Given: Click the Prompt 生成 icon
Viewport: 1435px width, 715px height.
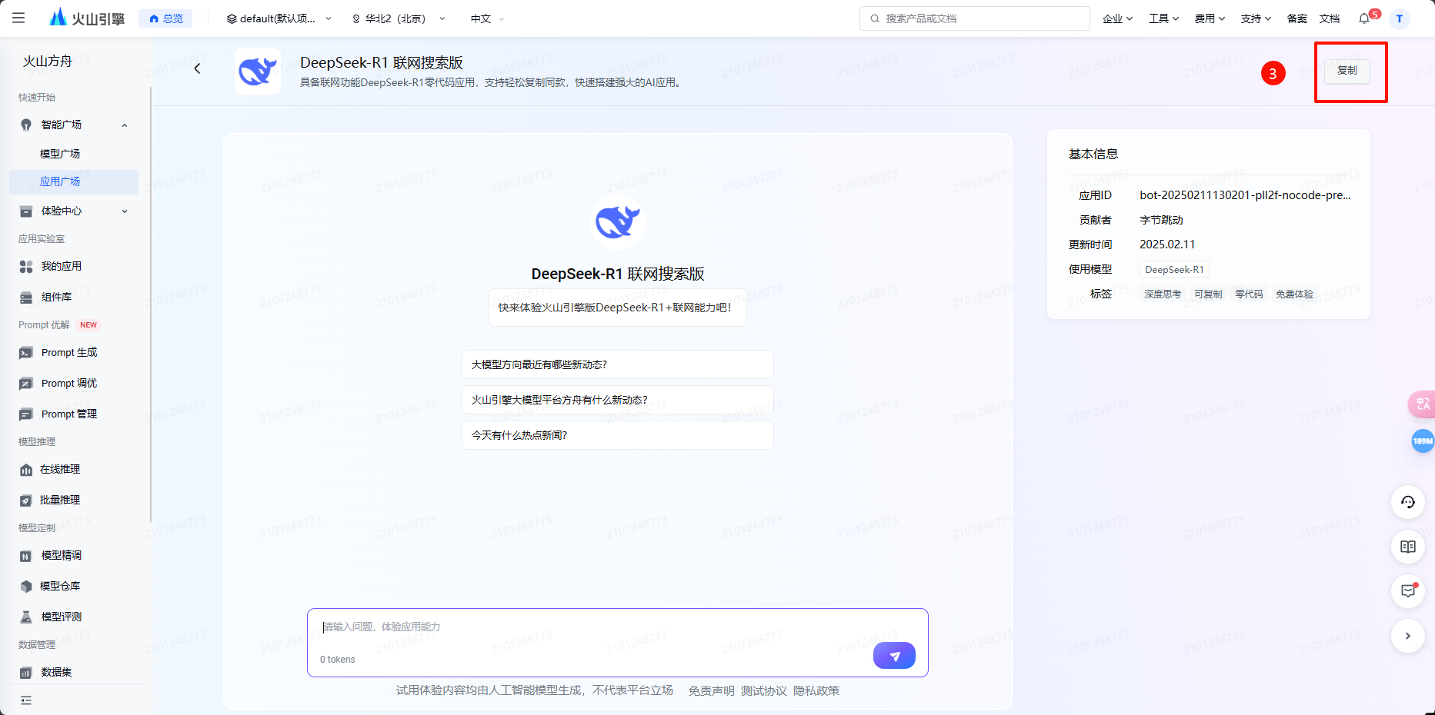Looking at the screenshot, I should pos(26,352).
